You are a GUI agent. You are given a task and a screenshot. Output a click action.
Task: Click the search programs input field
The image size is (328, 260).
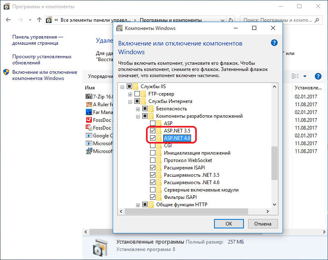coord(278,20)
